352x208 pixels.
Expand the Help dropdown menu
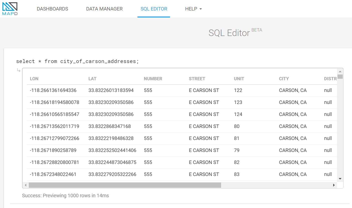click(x=193, y=9)
